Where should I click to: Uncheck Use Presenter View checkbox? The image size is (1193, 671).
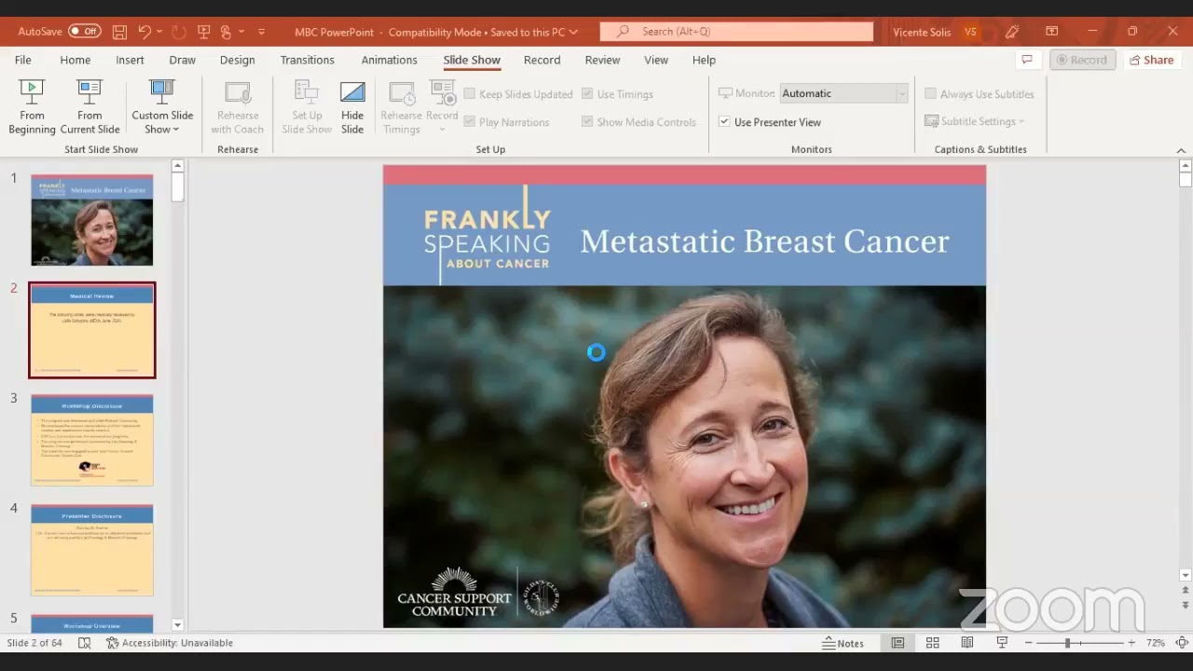[x=724, y=122]
